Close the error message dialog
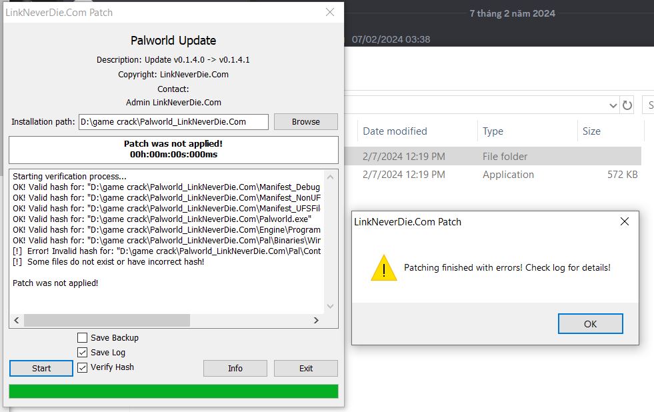Image resolution: width=654 pixels, height=412 pixels. point(624,221)
